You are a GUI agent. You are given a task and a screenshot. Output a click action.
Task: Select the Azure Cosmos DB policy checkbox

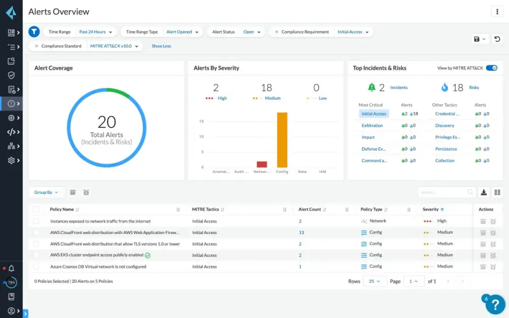point(36,267)
